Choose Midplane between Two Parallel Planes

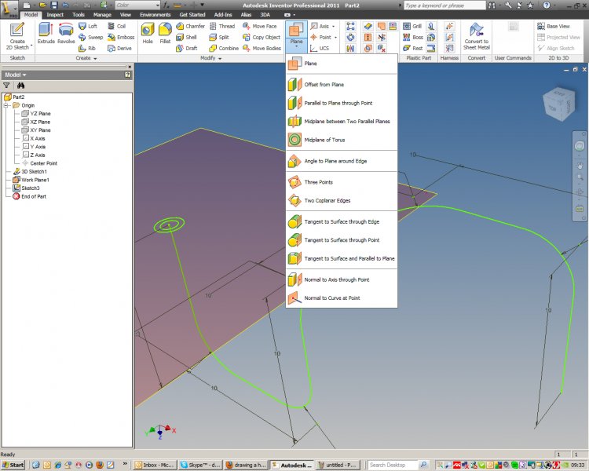[x=342, y=122]
